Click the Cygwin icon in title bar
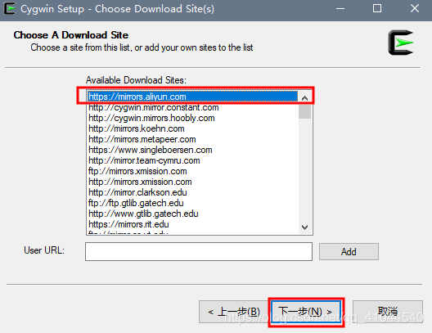 tap(10, 8)
